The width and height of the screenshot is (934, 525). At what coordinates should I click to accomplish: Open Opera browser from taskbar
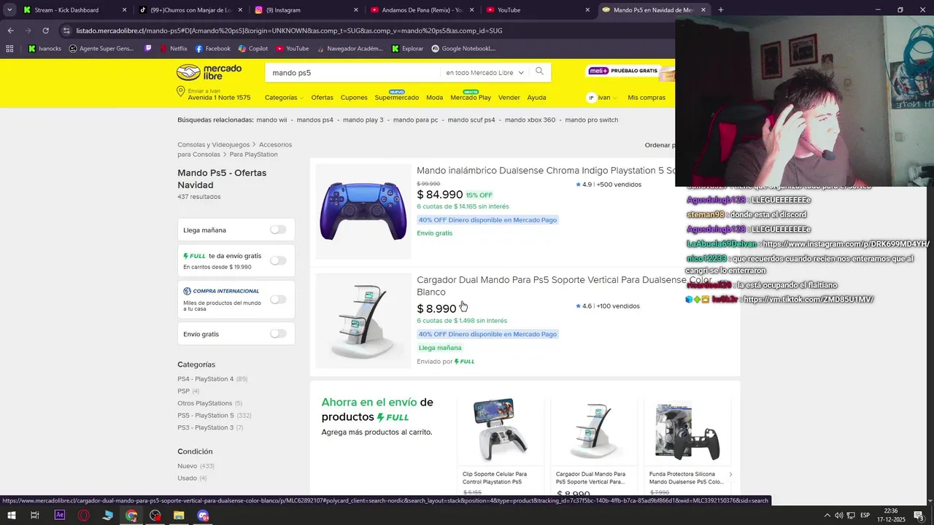(x=84, y=516)
